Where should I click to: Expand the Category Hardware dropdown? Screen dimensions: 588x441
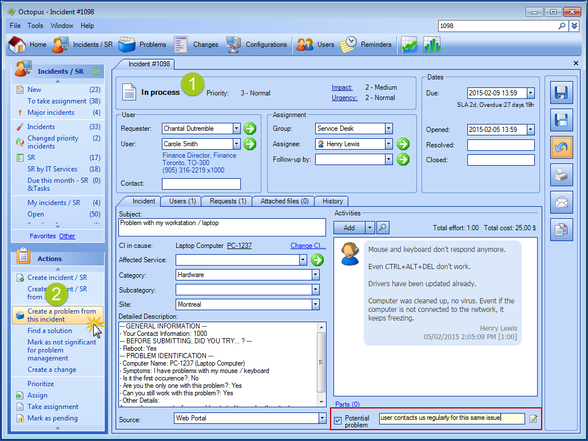click(315, 275)
